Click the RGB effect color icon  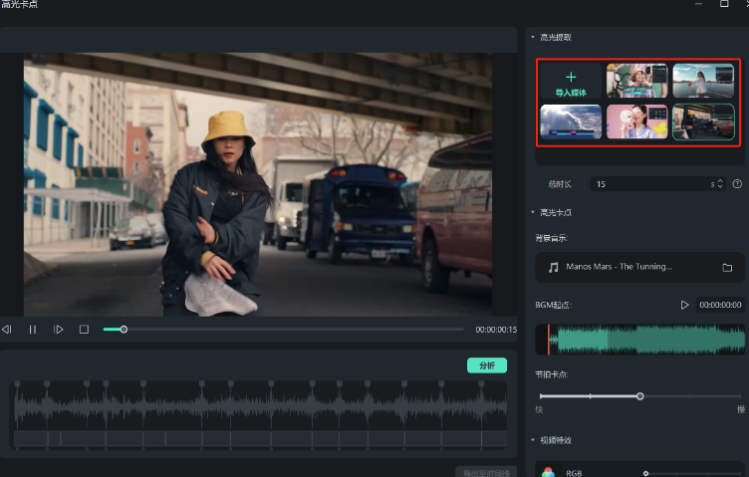pos(548,473)
